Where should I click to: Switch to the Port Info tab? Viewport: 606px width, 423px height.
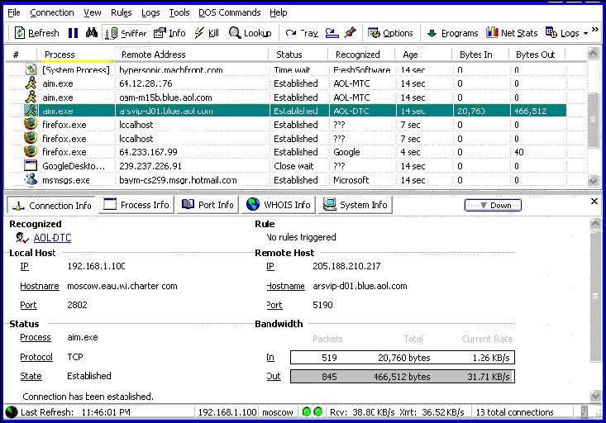pos(208,205)
